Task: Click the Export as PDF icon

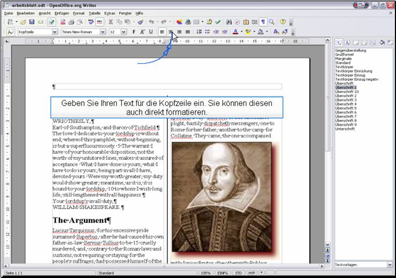Action: click(63, 22)
